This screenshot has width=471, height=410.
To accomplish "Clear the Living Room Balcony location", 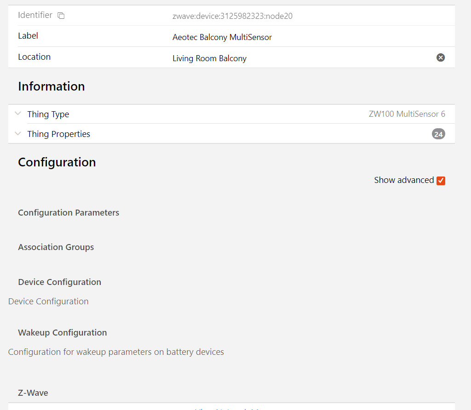I will tap(440, 57).
